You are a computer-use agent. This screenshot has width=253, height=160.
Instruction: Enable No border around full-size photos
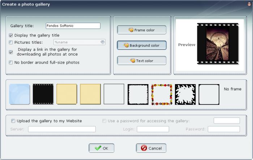[x=11, y=62]
